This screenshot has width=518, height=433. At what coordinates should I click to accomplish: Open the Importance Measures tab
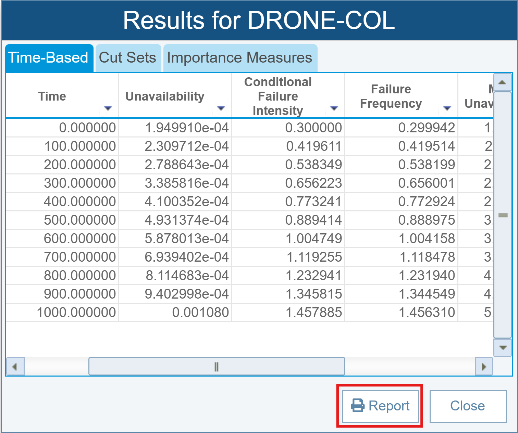pyautogui.click(x=240, y=58)
